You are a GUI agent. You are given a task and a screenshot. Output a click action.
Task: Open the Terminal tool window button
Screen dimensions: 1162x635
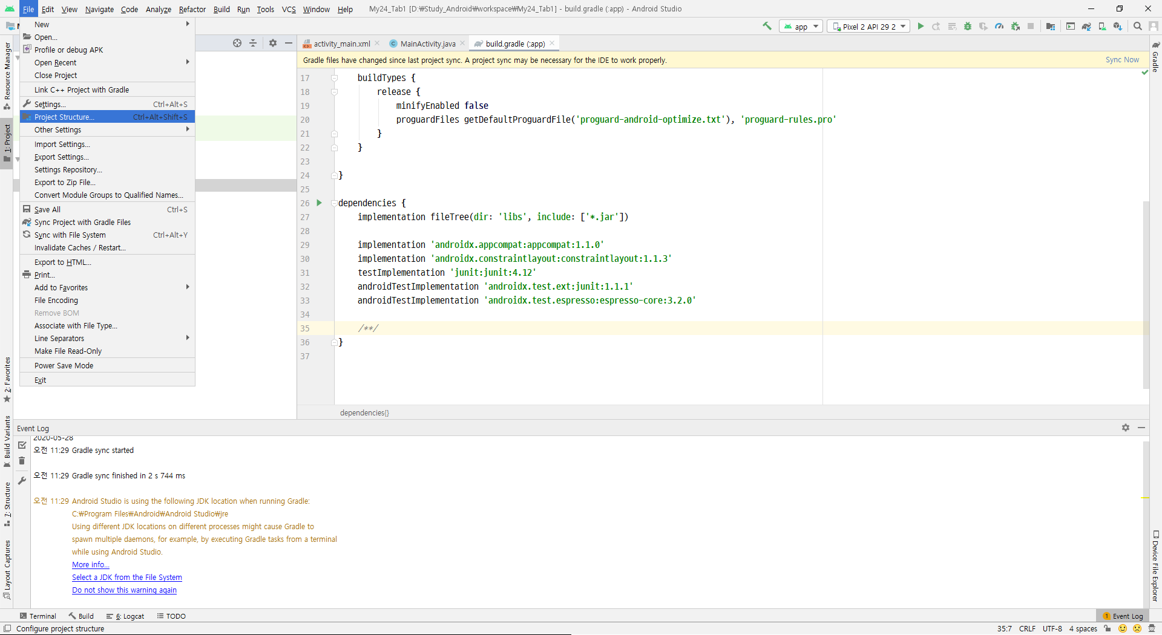pyautogui.click(x=38, y=616)
